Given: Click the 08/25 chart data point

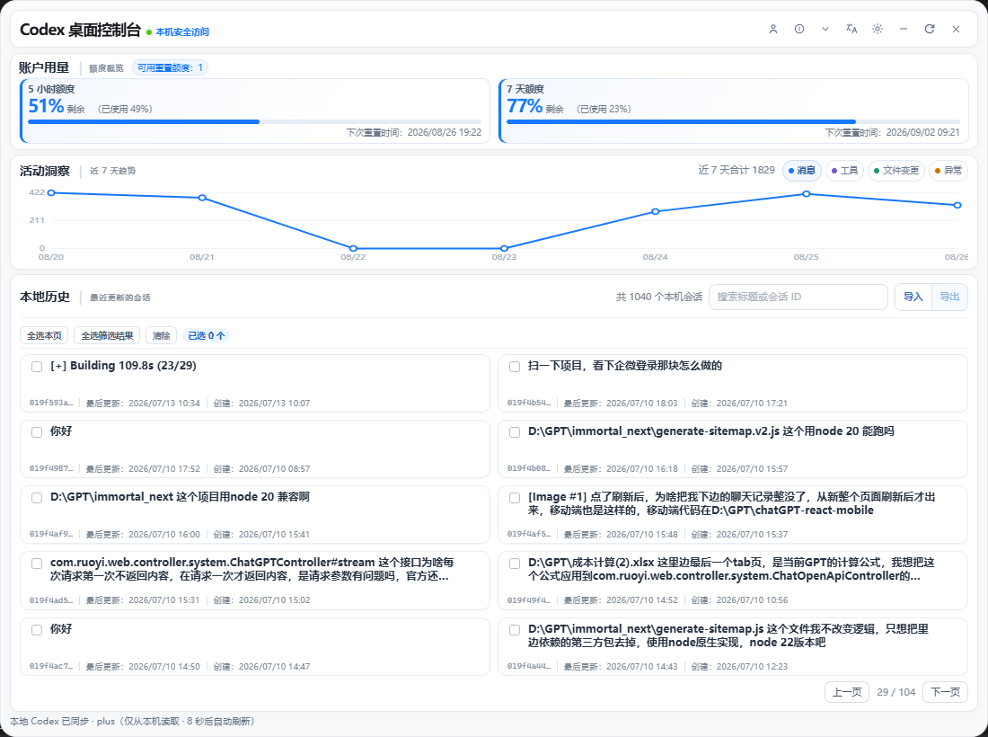Looking at the screenshot, I should pos(807,194).
